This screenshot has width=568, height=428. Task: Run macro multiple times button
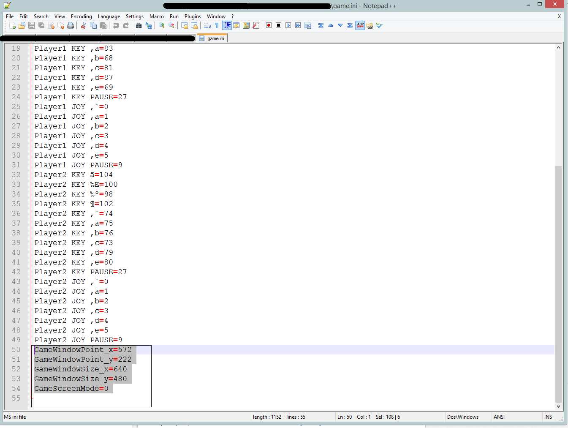click(x=298, y=26)
